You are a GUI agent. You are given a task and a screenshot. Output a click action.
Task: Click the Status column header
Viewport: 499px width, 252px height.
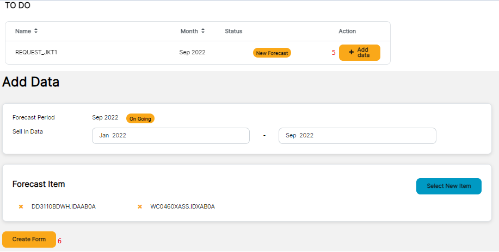233,31
